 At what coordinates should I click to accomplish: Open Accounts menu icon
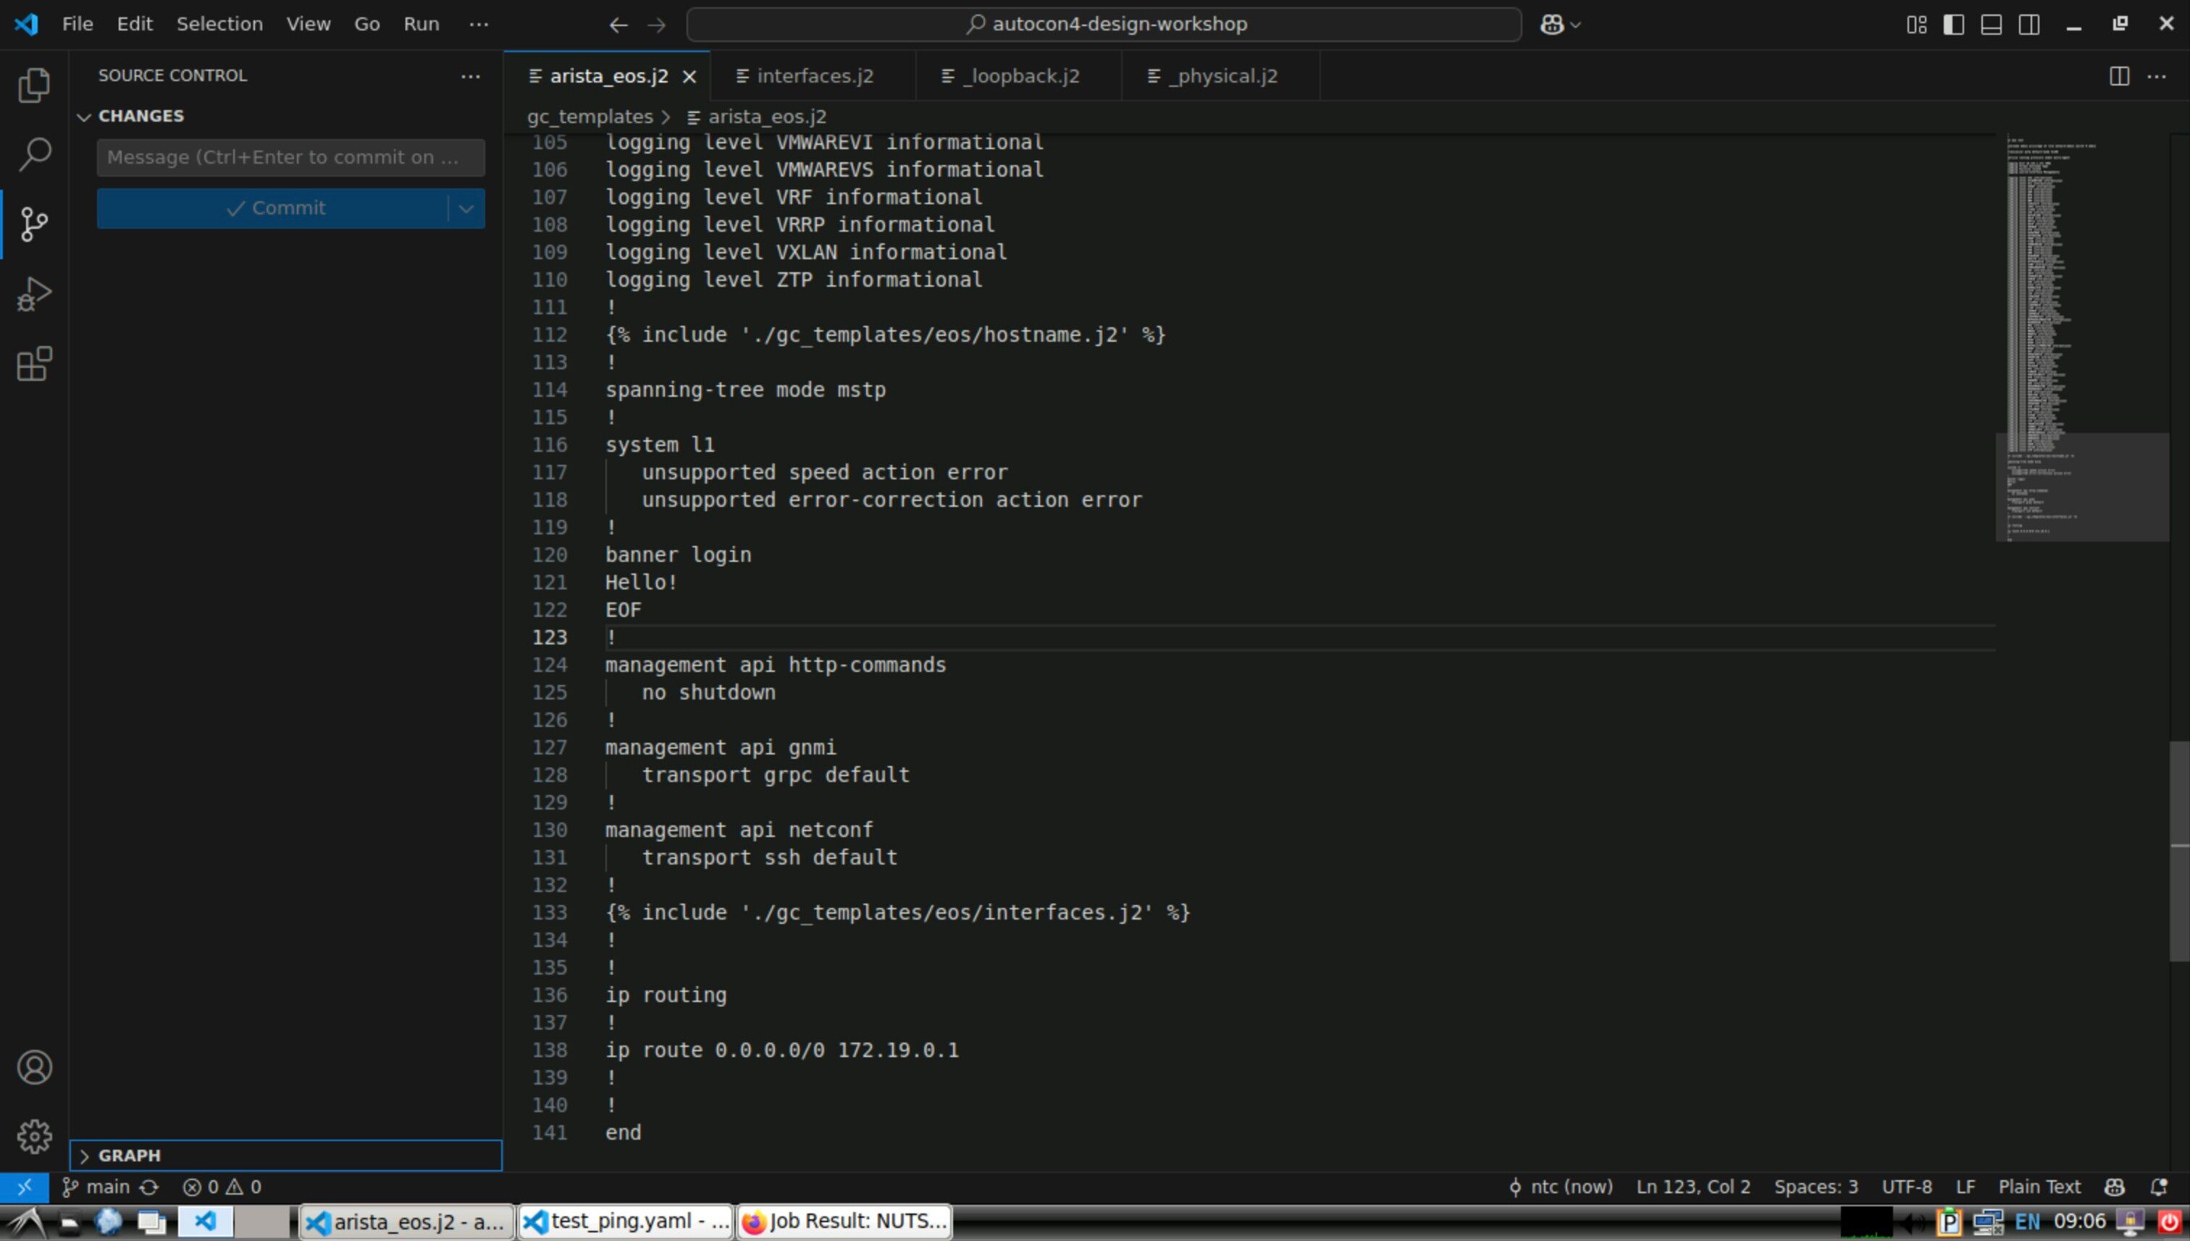34,1067
